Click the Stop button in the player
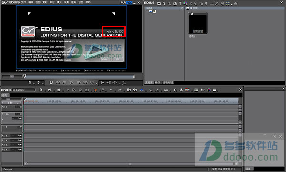 coord(51,82)
